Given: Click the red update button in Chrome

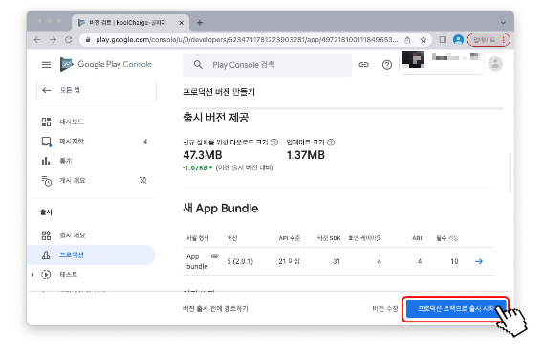Looking at the screenshot, I should (x=489, y=40).
